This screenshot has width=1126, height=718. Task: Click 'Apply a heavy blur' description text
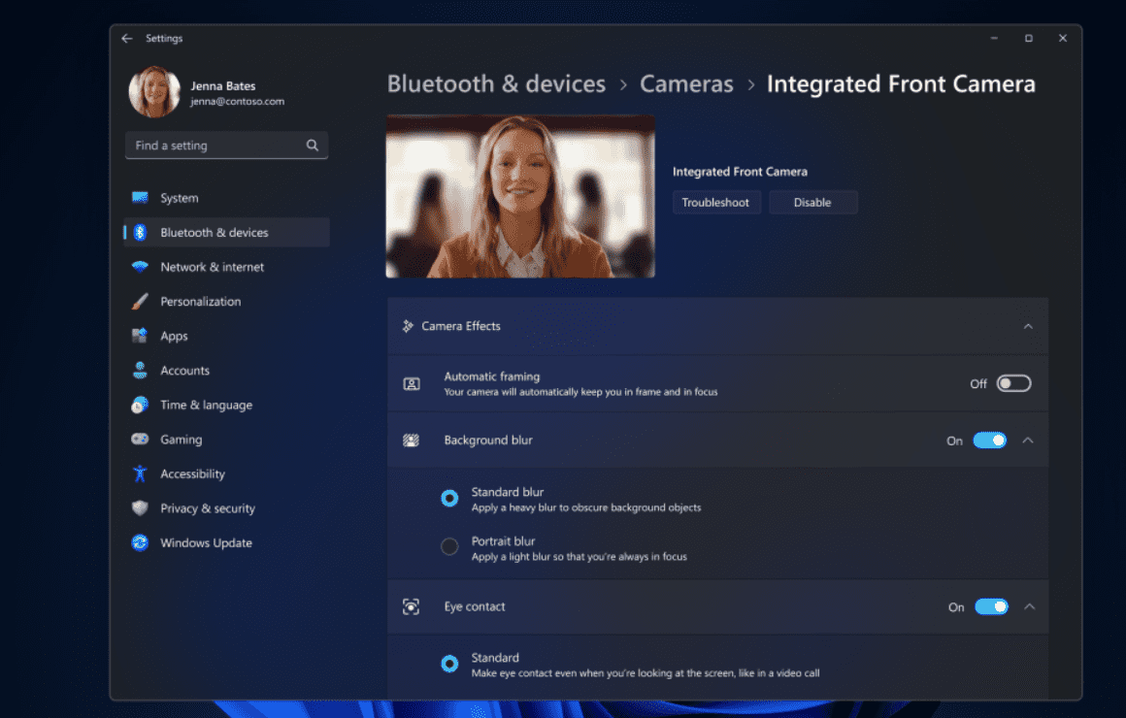(586, 507)
